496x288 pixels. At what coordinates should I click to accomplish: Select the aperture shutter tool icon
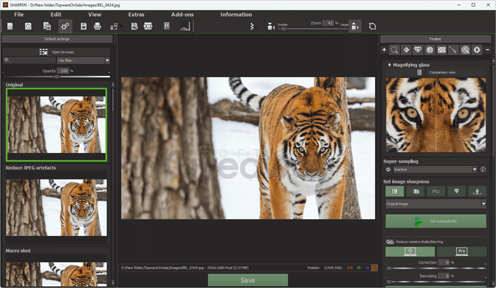[x=477, y=50]
